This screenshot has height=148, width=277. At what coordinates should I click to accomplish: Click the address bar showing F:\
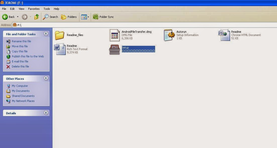pyautogui.click(x=145, y=25)
